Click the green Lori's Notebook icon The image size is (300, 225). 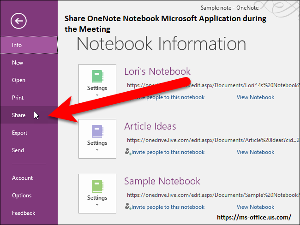[x=97, y=76]
